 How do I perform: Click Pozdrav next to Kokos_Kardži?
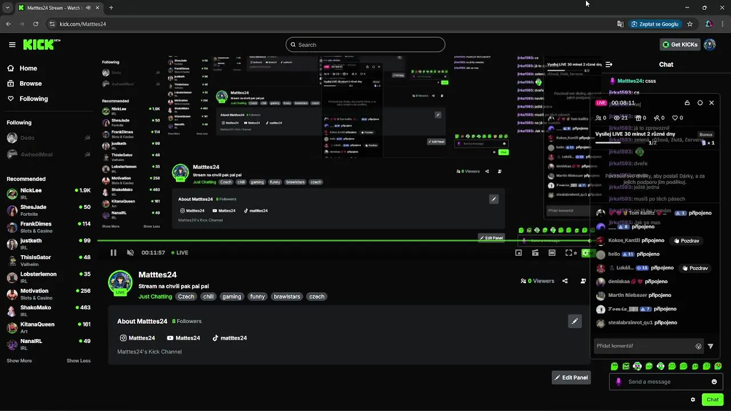coord(686,241)
